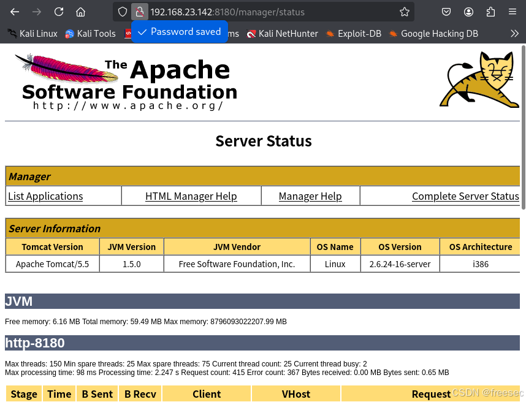
Task: Click the Linux OS name cell
Action: (335, 264)
